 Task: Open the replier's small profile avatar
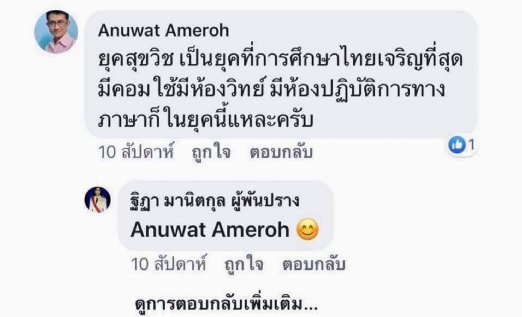98,200
